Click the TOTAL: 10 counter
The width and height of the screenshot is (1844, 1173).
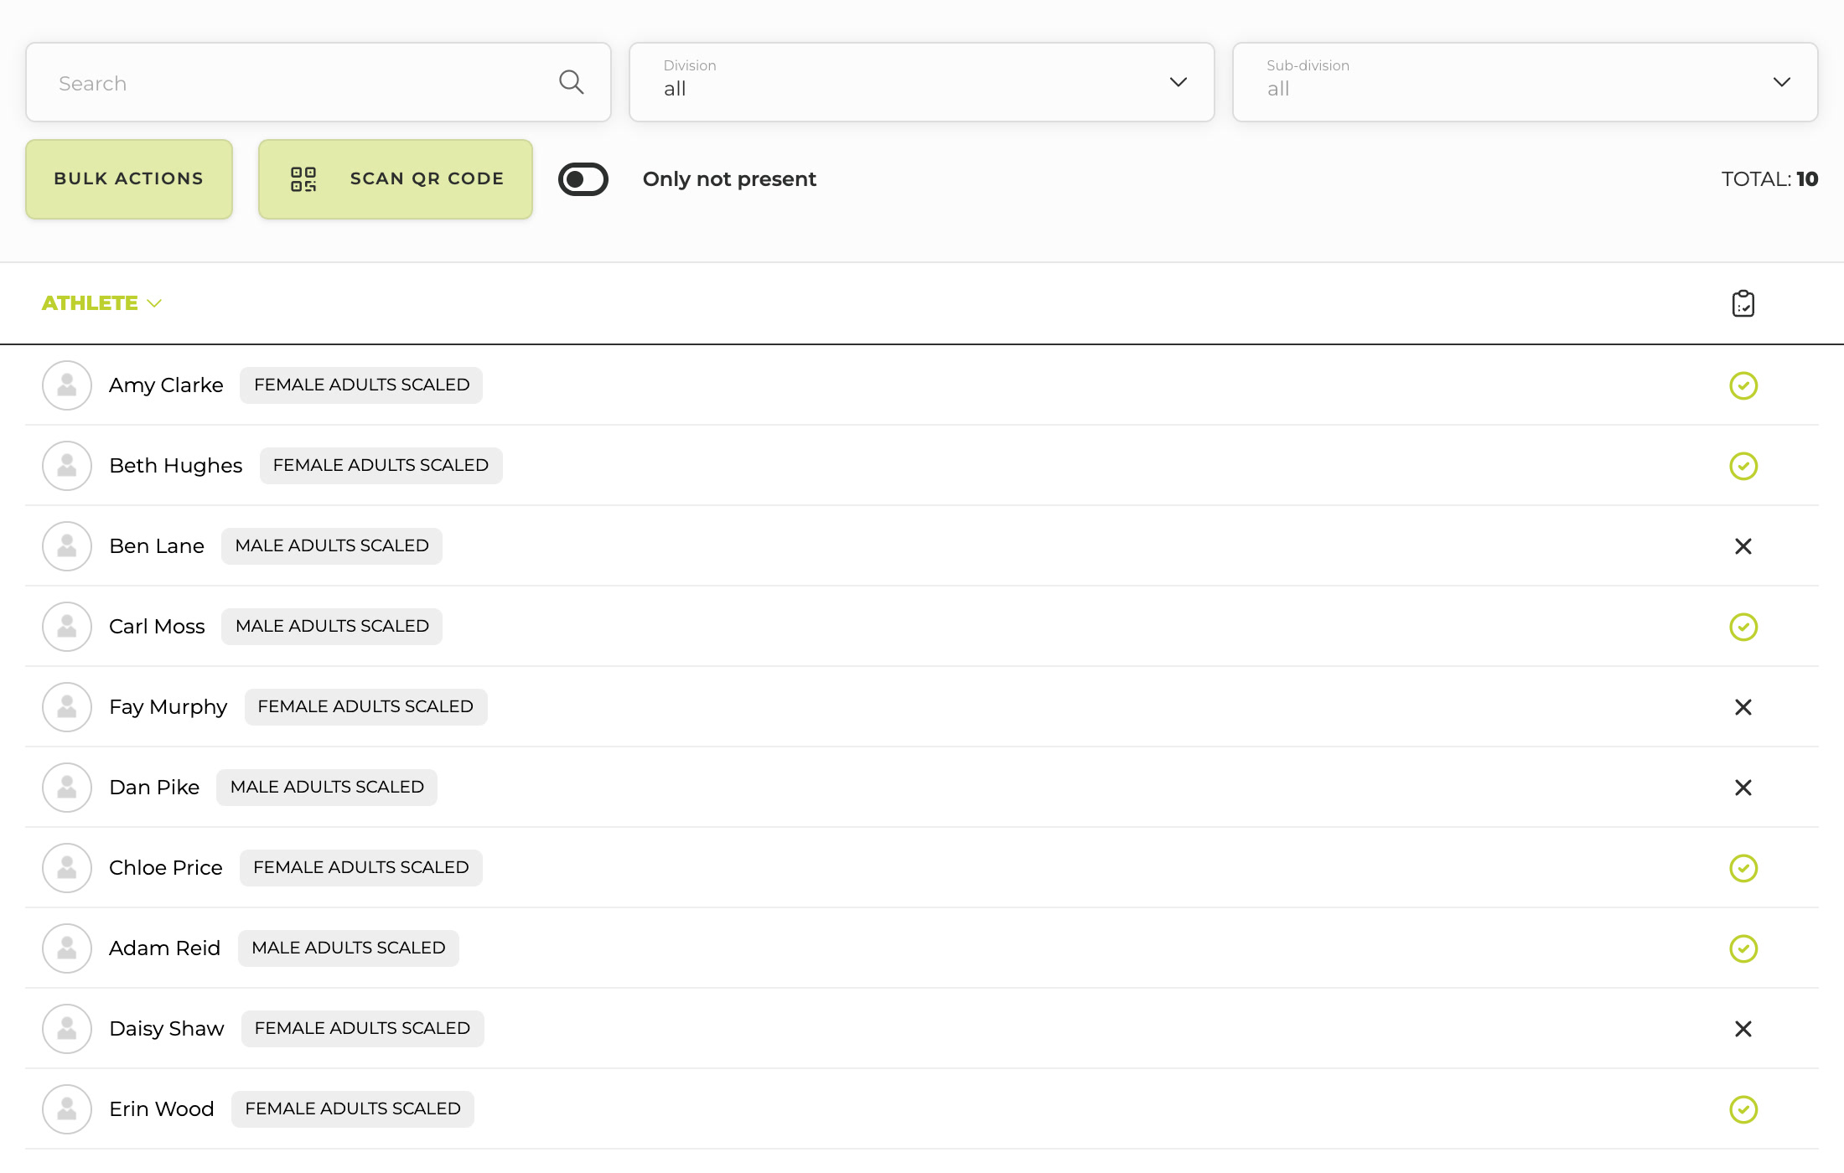1769,179
